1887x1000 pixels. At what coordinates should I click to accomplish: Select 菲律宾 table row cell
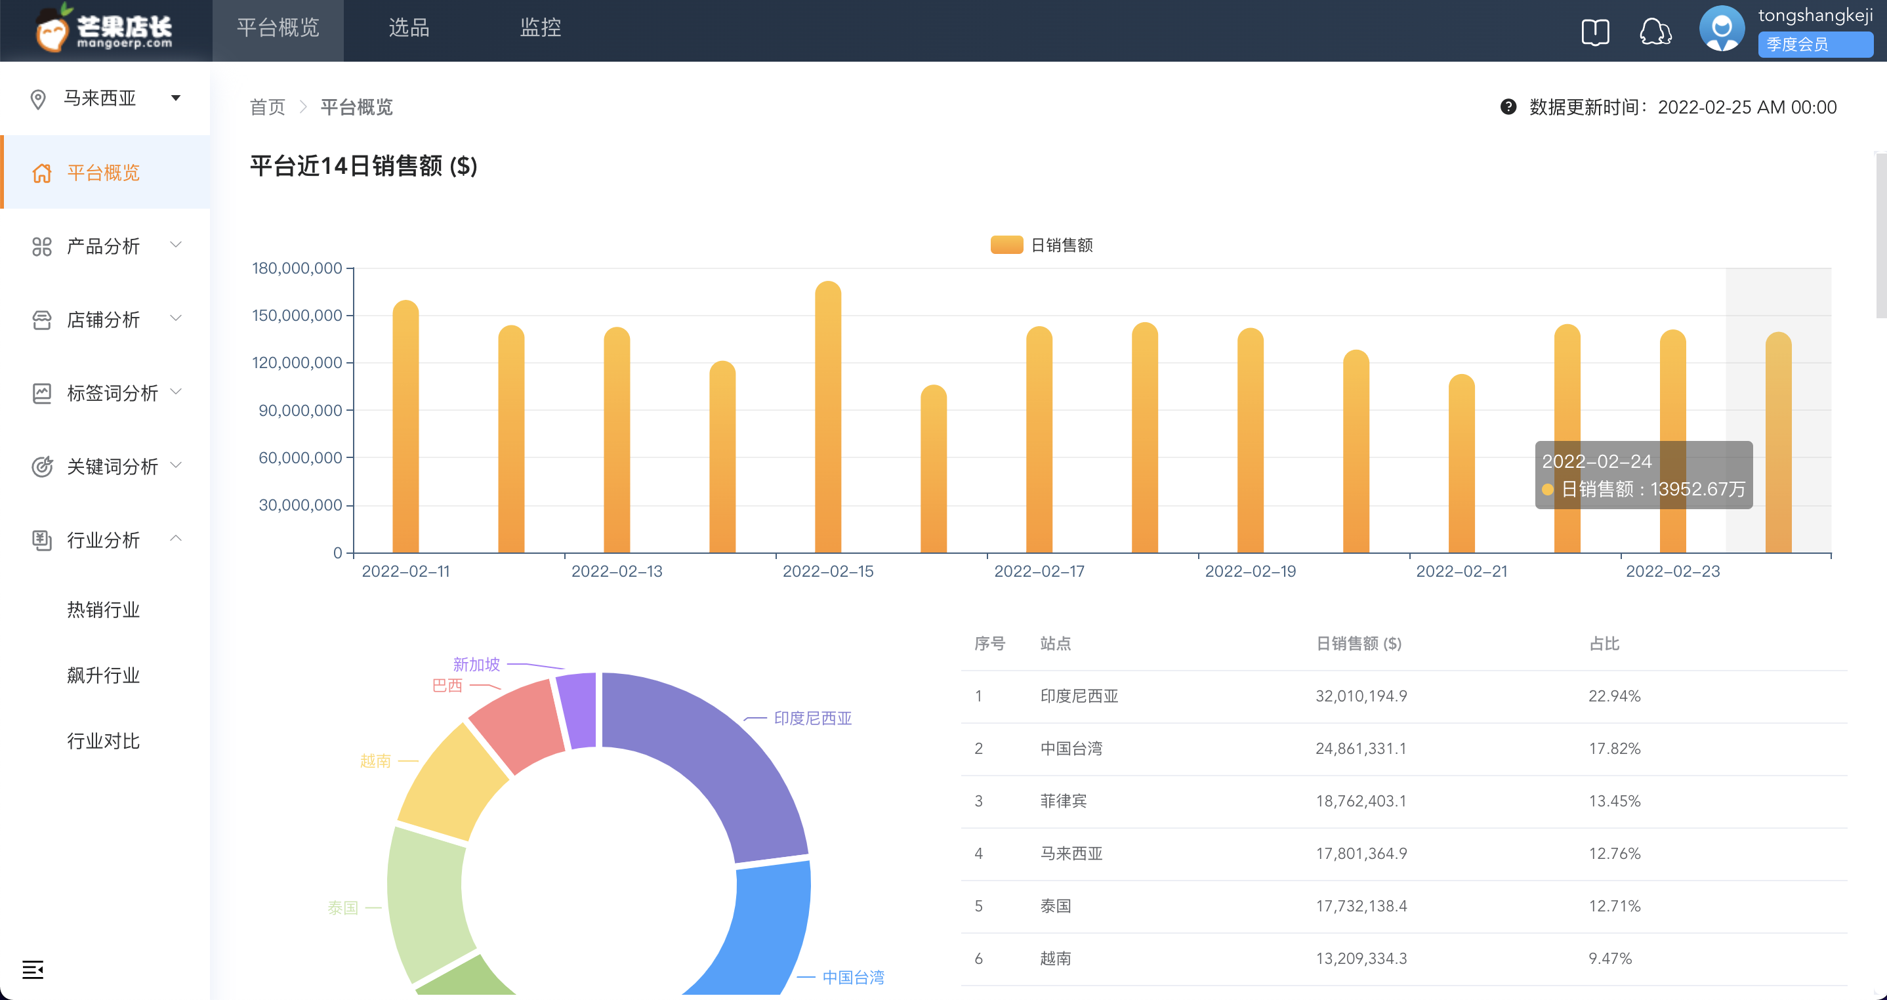(1064, 801)
